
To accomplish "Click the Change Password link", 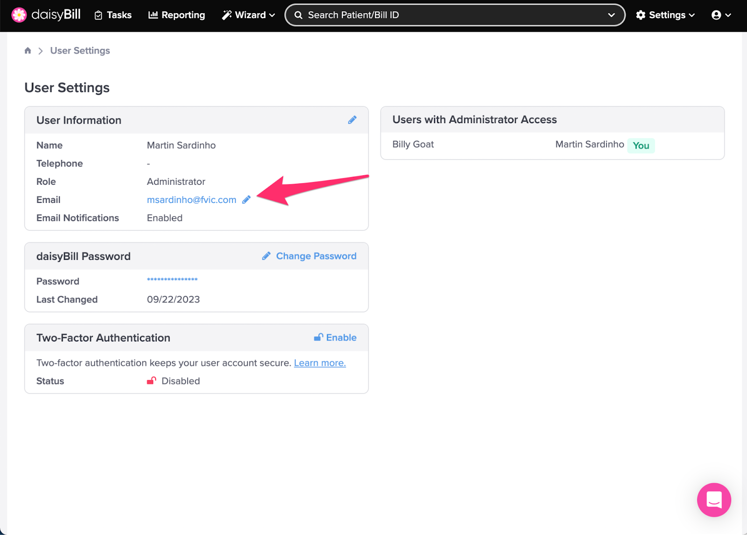I will tap(310, 256).
